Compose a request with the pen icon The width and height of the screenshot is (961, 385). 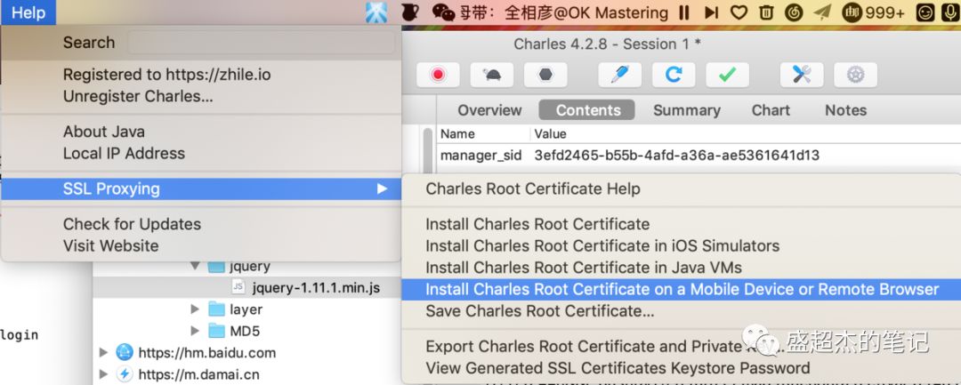[x=619, y=75]
